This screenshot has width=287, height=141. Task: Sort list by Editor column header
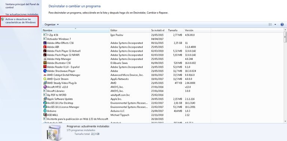coord(130,30)
